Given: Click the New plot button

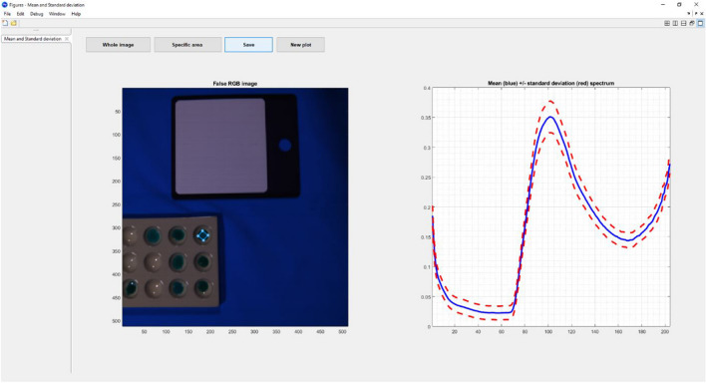Looking at the screenshot, I should point(301,45).
